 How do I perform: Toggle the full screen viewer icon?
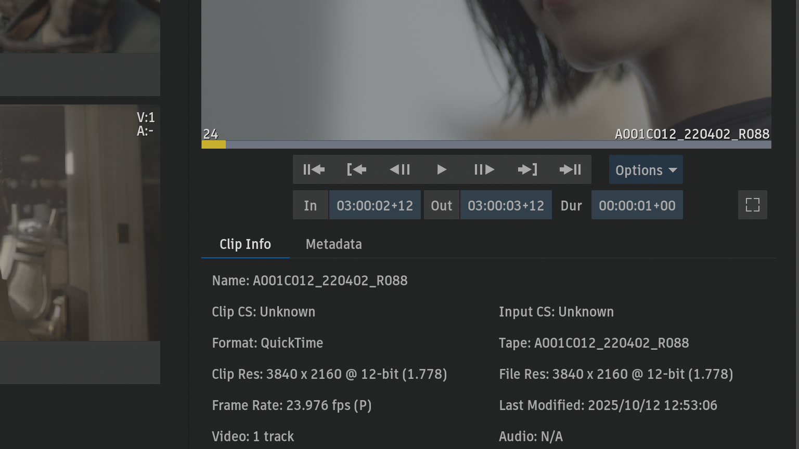pyautogui.click(x=752, y=205)
